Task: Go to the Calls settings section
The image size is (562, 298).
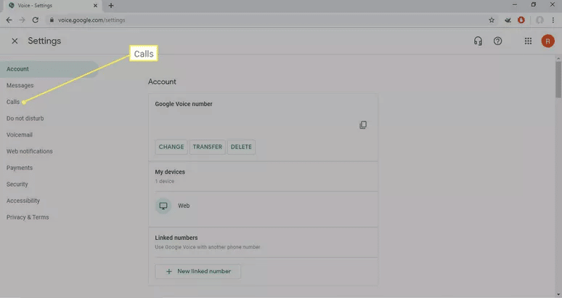Action: click(x=13, y=102)
